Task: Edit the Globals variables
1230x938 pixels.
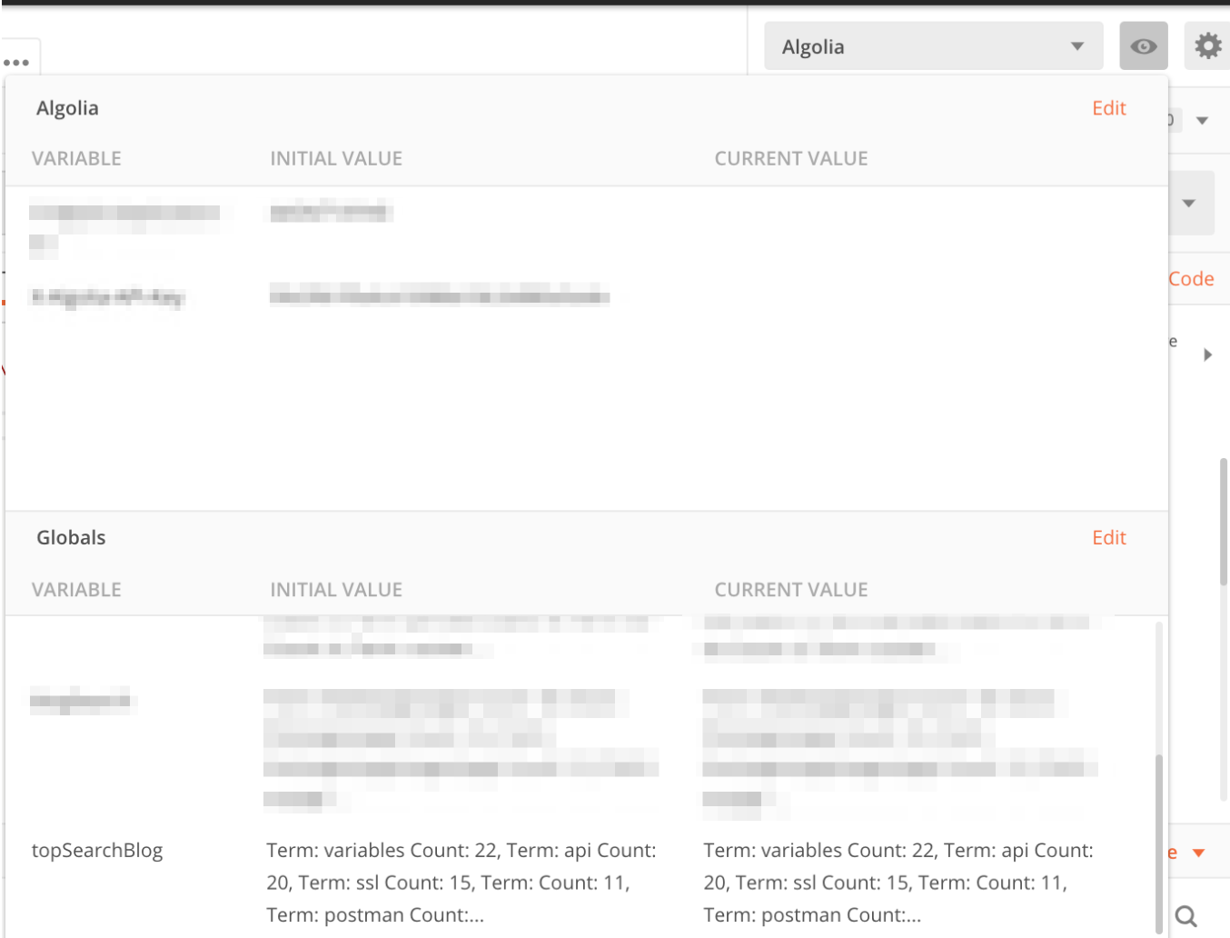Action: point(1108,537)
